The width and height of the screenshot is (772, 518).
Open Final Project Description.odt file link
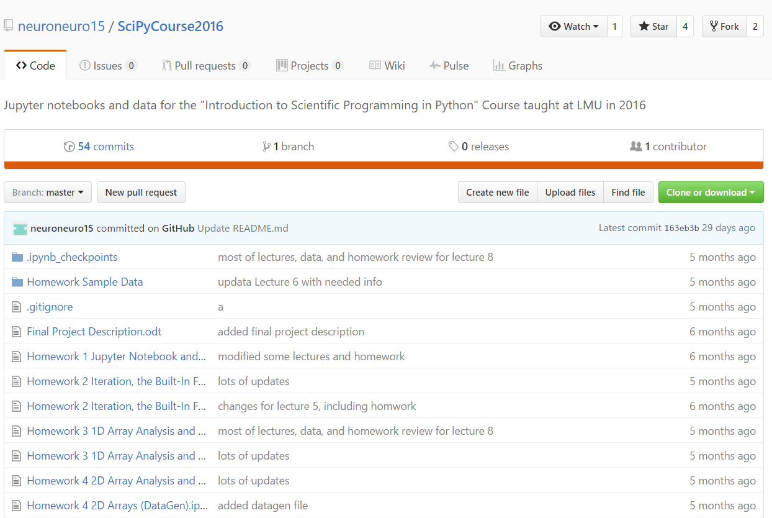coord(94,332)
